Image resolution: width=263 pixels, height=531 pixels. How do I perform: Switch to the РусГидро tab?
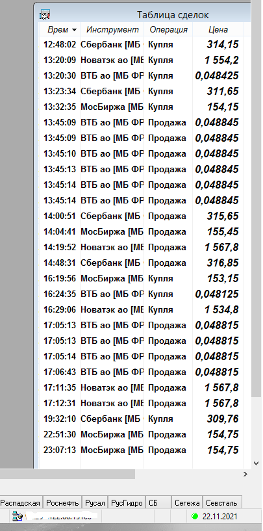[127, 503]
